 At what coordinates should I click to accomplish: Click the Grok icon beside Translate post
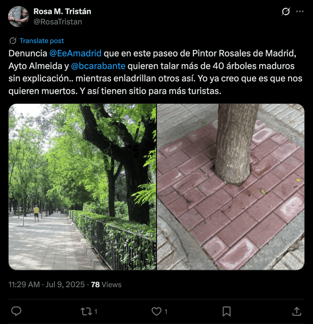click(x=13, y=41)
